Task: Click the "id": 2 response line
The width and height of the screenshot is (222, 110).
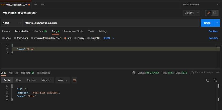Action: pos(22,89)
